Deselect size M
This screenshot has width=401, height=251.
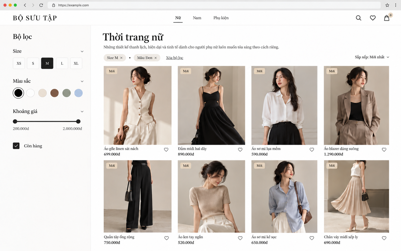tap(47, 63)
